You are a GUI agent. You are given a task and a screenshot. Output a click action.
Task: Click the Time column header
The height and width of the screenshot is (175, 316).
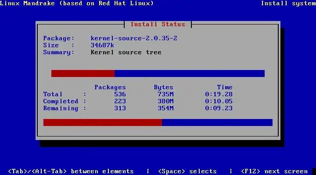pyautogui.click(x=225, y=87)
